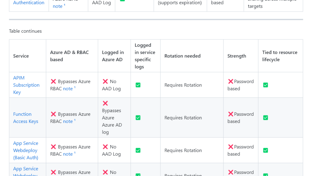Click green check for resource lifecycle in Function Access Keys row
This screenshot has width=313, height=176.
266,118
